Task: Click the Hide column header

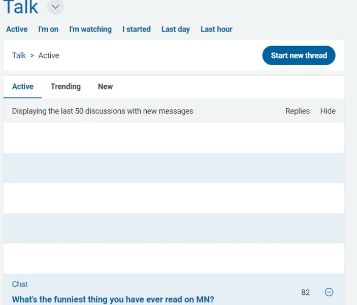Action: [x=328, y=111]
